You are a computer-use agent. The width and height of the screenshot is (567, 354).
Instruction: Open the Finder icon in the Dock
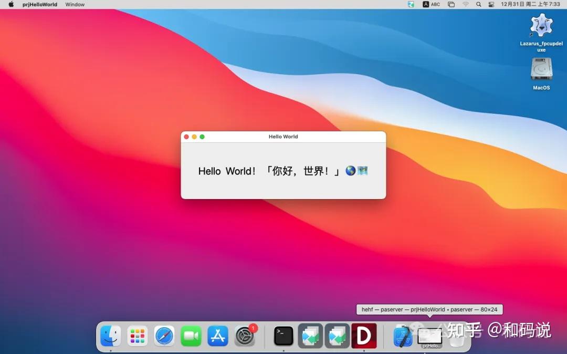pyautogui.click(x=110, y=335)
